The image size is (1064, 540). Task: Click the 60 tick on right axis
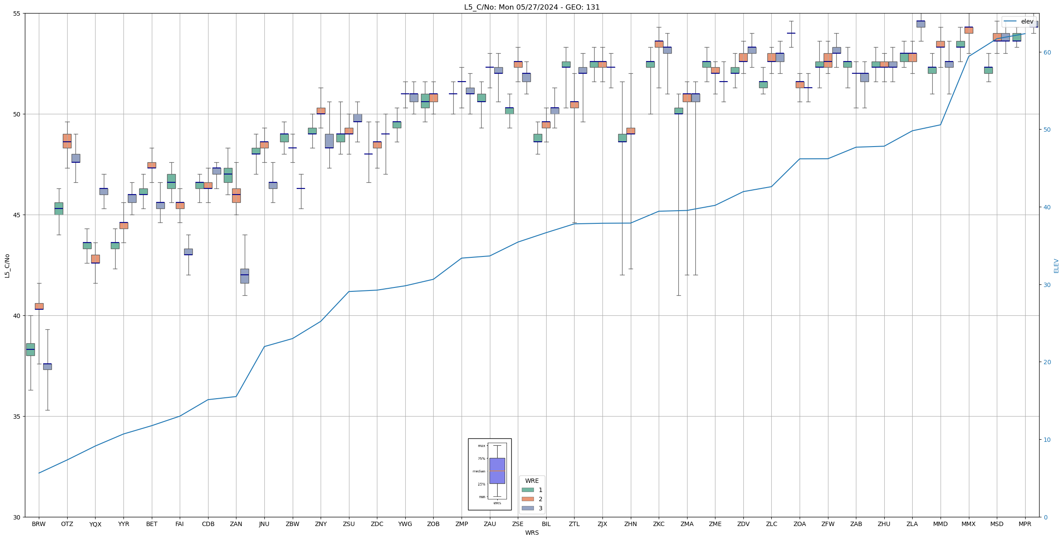coord(1047,52)
